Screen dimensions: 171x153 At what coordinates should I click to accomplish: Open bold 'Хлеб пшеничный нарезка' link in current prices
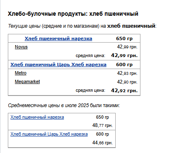58,38
